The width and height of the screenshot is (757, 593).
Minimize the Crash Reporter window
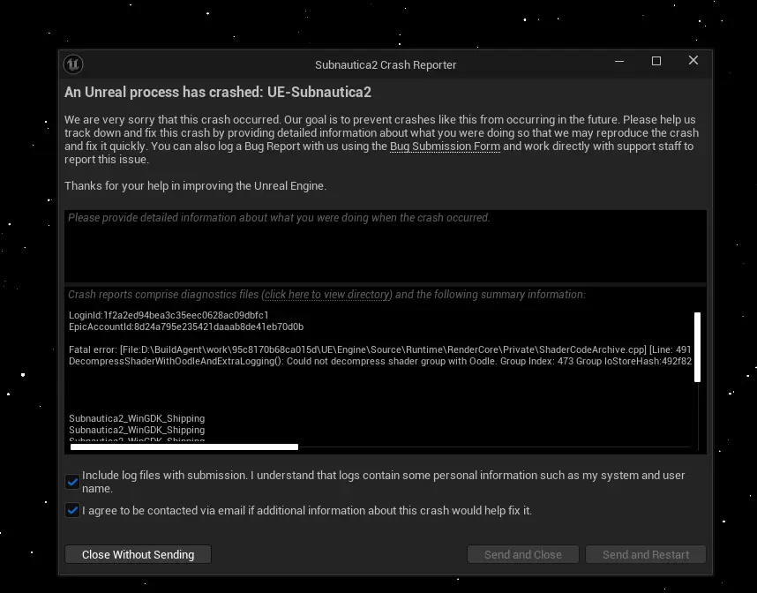coord(619,61)
